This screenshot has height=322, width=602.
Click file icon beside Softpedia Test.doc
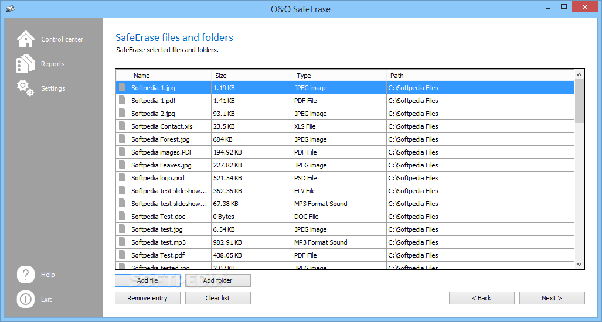(122, 216)
